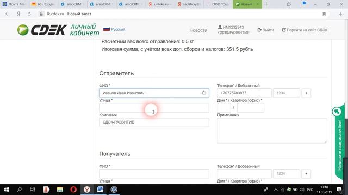Add another sender phone with plus button
The width and height of the screenshot is (348, 195).
click(x=306, y=93)
